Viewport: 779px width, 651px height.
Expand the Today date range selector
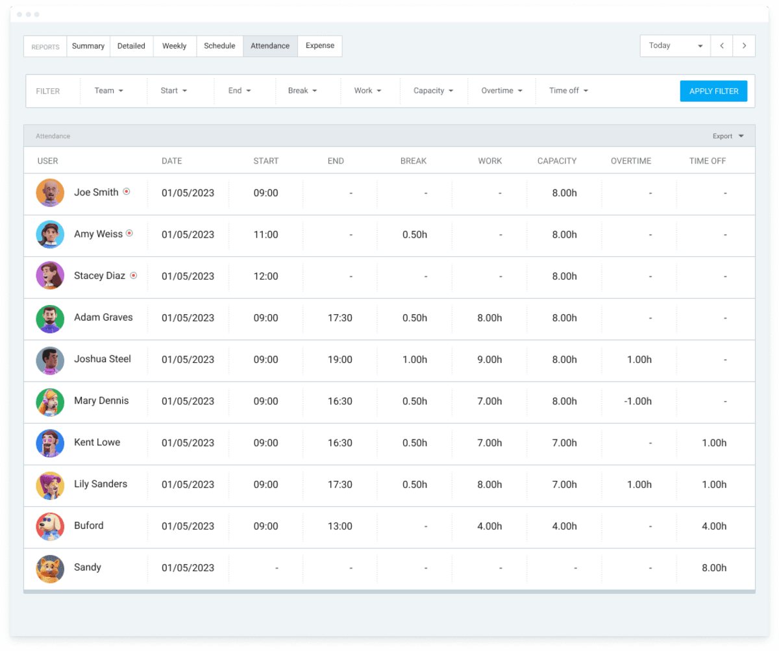pyautogui.click(x=675, y=45)
